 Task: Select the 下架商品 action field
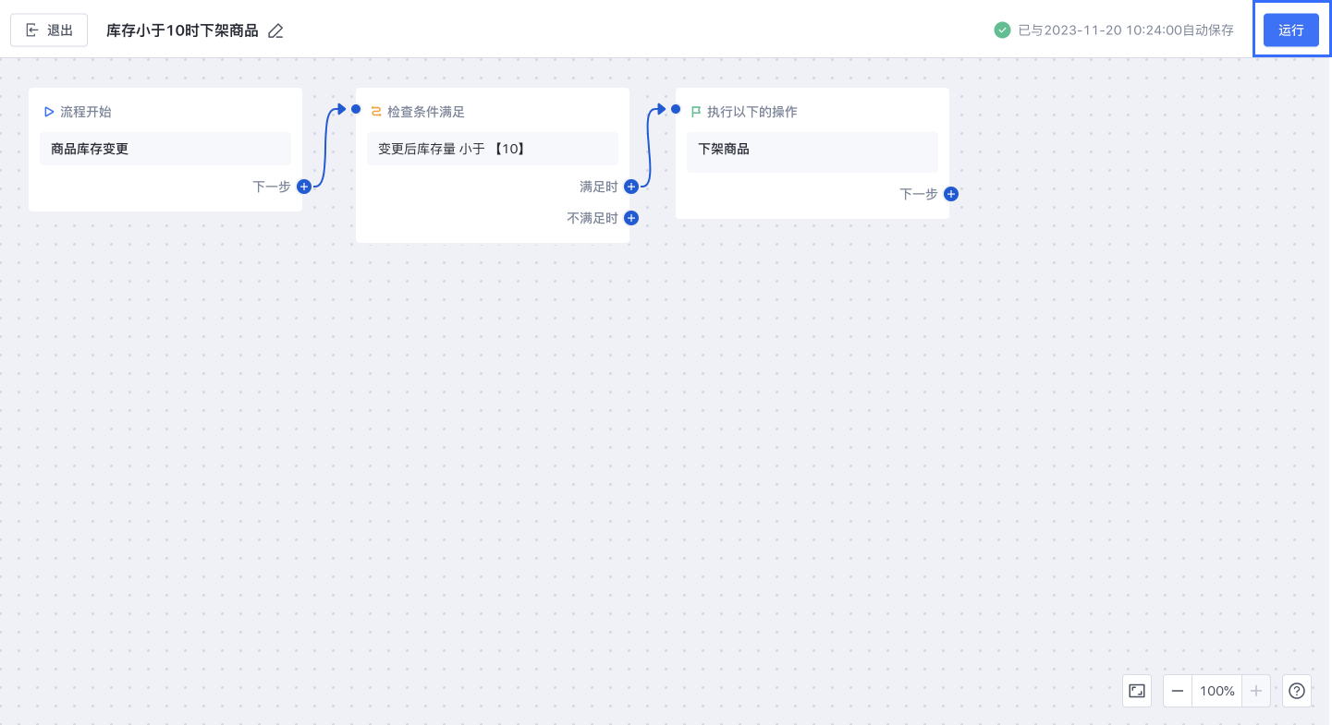tap(813, 152)
